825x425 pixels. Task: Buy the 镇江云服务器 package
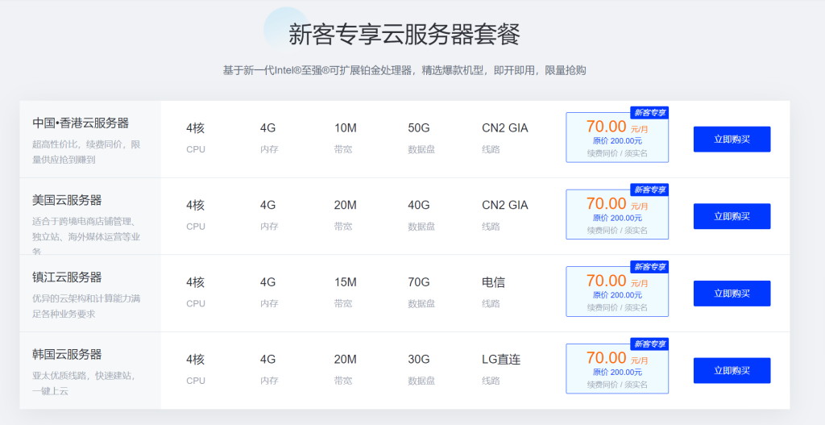[732, 294]
